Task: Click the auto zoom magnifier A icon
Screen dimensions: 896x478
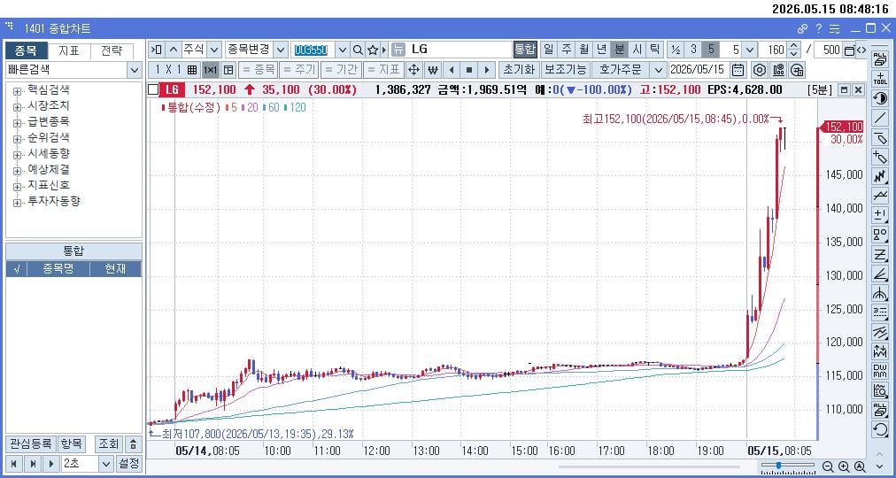Action: coord(860,466)
